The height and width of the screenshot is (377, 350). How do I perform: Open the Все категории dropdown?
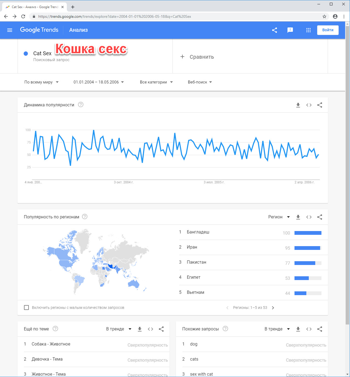coord(156,82)
